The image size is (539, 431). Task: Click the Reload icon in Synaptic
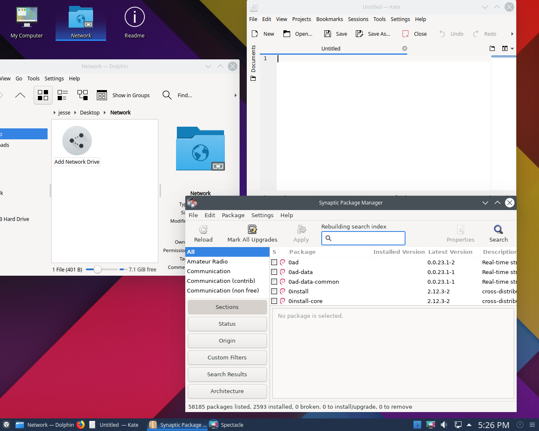pyautogui.click(x=203, y=229)
